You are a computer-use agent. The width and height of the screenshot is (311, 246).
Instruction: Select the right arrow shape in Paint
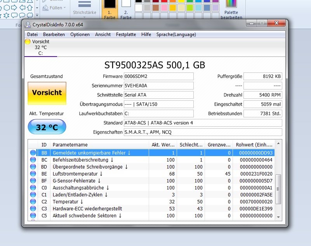coord(14,8)
